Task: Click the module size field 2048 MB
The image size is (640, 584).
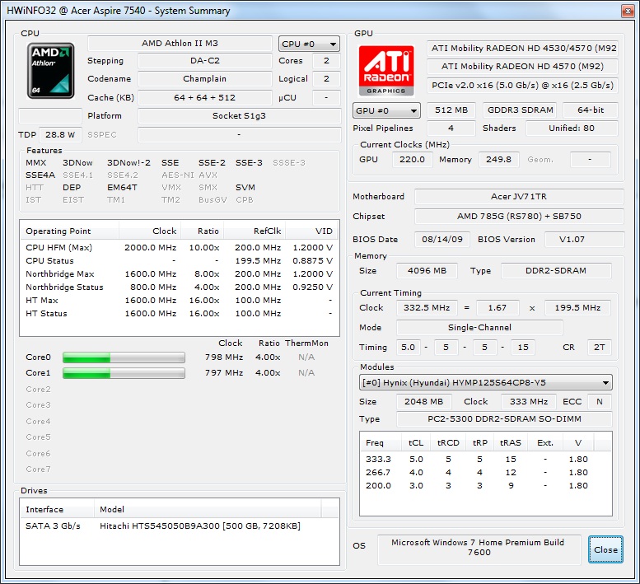Action: 423,402
